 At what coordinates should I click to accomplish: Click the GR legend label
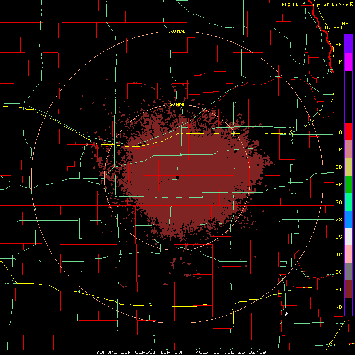[x=338, y=149]
